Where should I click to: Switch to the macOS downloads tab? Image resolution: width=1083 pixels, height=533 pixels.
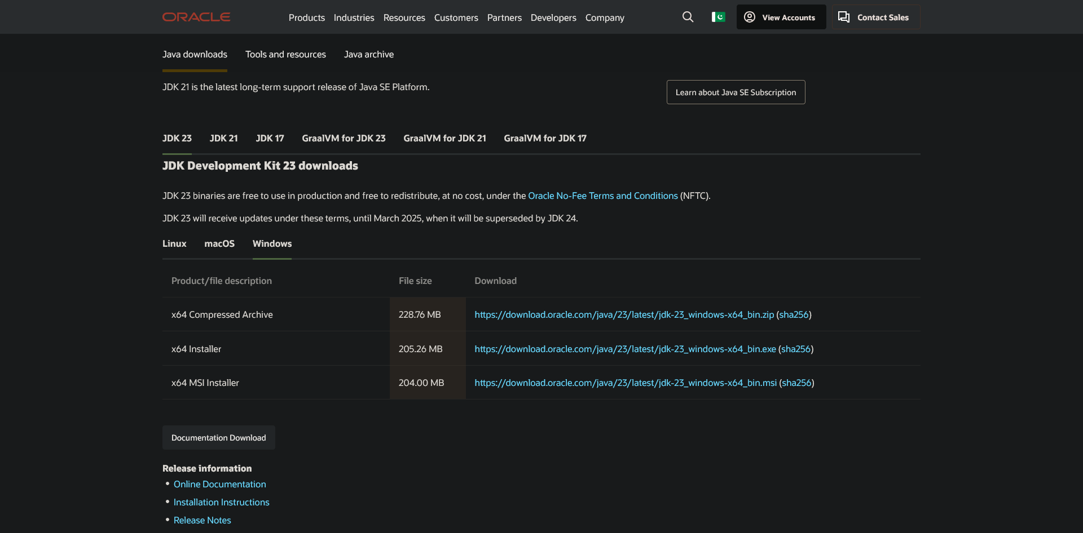click(x=219, y=243)
